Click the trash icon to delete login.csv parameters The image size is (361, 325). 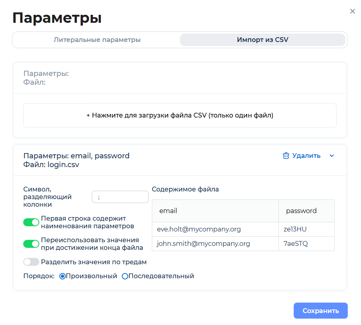286,156
